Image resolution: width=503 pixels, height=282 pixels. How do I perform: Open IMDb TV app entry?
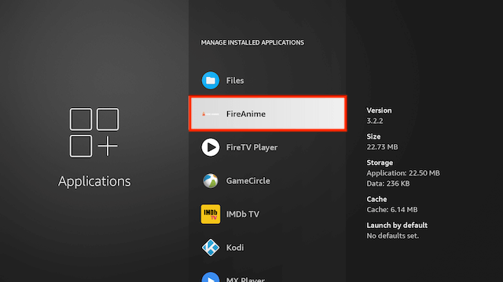[267, 214]
